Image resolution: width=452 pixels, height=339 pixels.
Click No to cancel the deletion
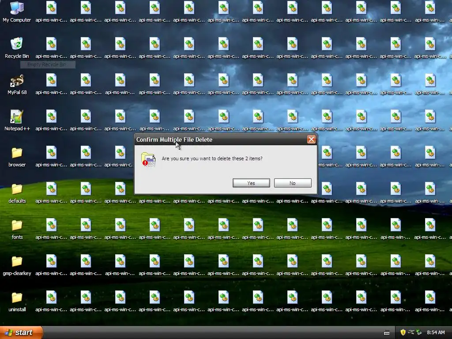point(293,183)
